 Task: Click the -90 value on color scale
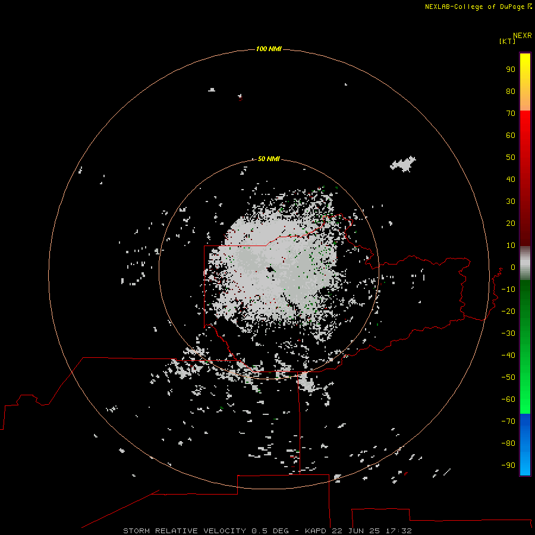[508, 465]
